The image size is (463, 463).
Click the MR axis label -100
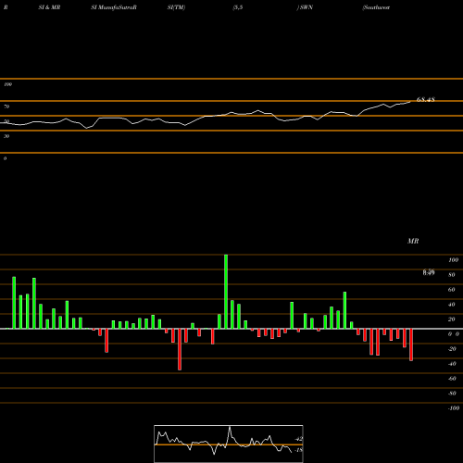tap(454, 408)
